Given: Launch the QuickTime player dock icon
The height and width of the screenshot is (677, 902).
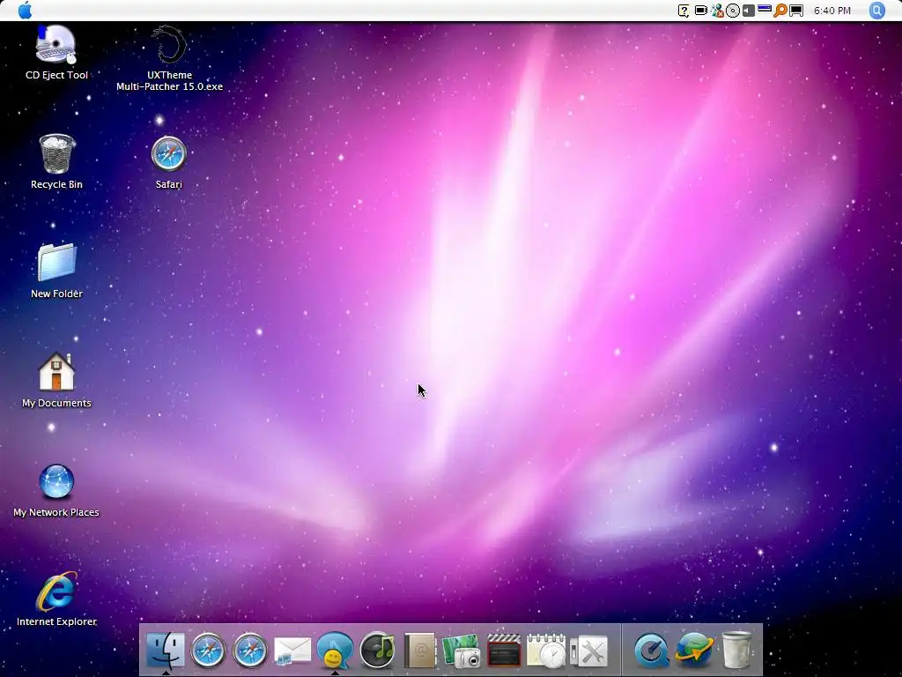Looking at the screenshot, I should [x=652, y=651].
